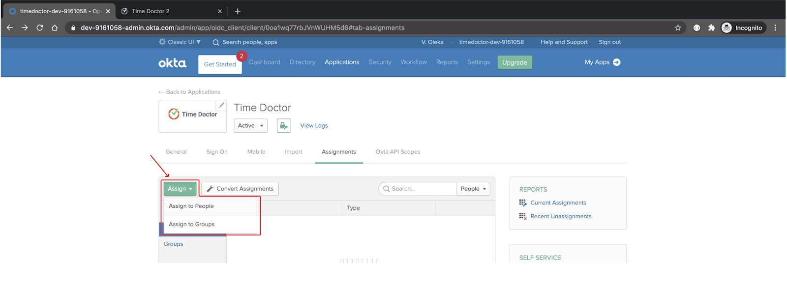Edit the Time Doctor logo with pencil icon
787x284 pixels.
click(221, 105)
